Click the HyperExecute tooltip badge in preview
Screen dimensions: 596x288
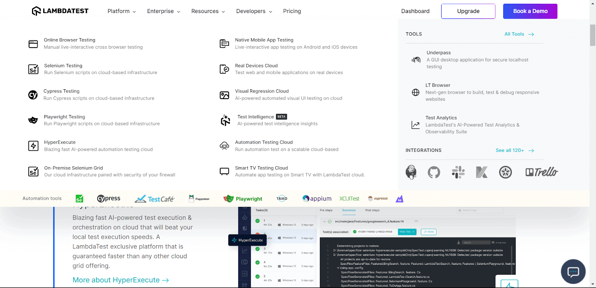[247, 240]
